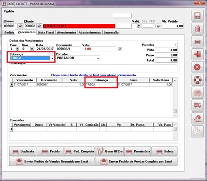Viewport: 207px width, 181px height.
Task: Open the Portador dropdown
Action: (98, 58)
